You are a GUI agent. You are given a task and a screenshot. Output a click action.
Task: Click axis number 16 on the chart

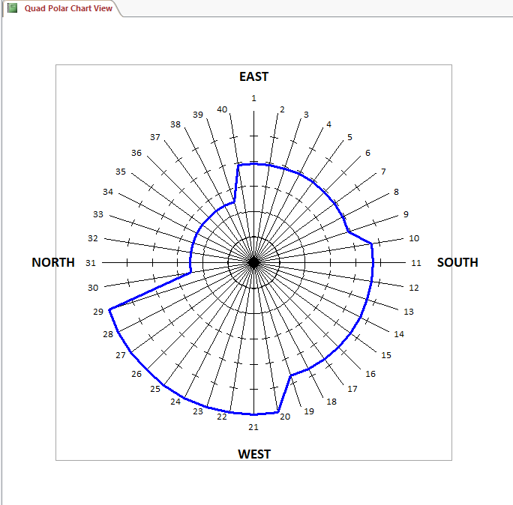(370, 373)
